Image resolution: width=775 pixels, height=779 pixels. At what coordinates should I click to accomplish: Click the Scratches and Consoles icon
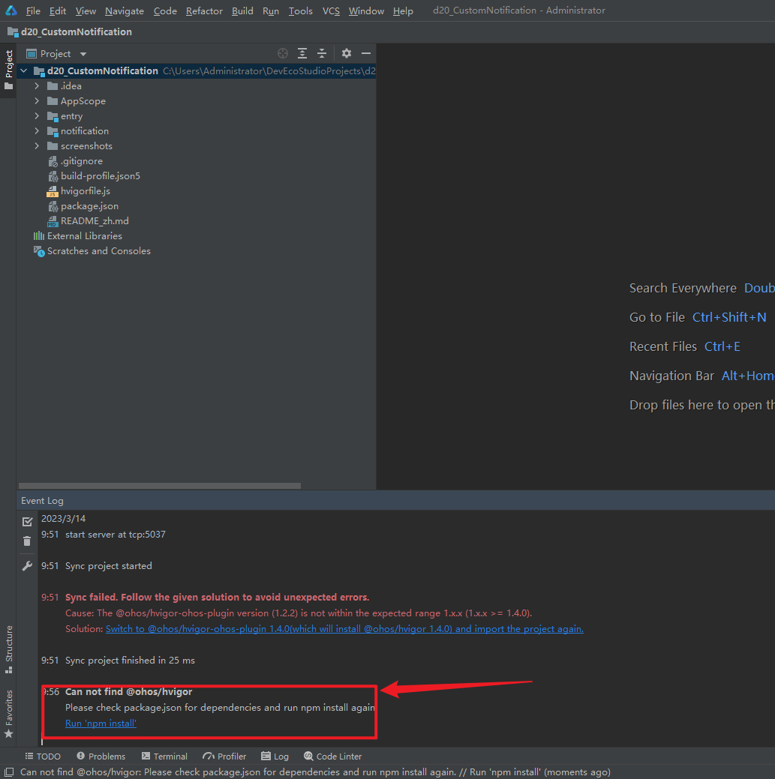[x=39, y=251]
